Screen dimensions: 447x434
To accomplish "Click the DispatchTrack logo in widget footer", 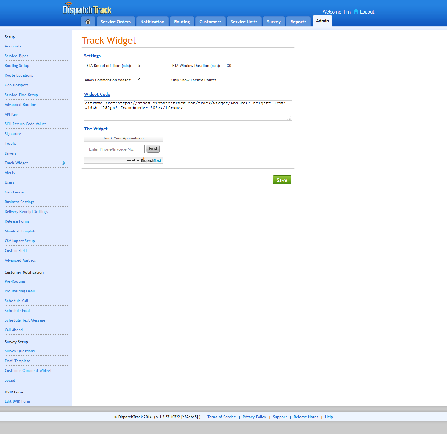I will (151, 160).
